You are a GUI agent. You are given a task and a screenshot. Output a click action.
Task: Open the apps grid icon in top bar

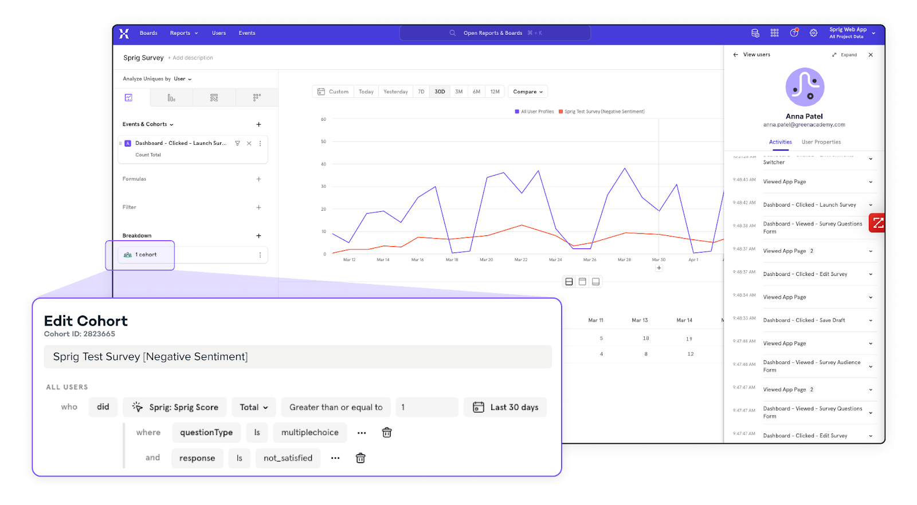[774, 33]
